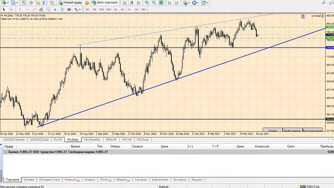Viewport: 334px width, 188px height.
Task: Pick the Trendline drawing tool
Action: click(x=34, y=9)
